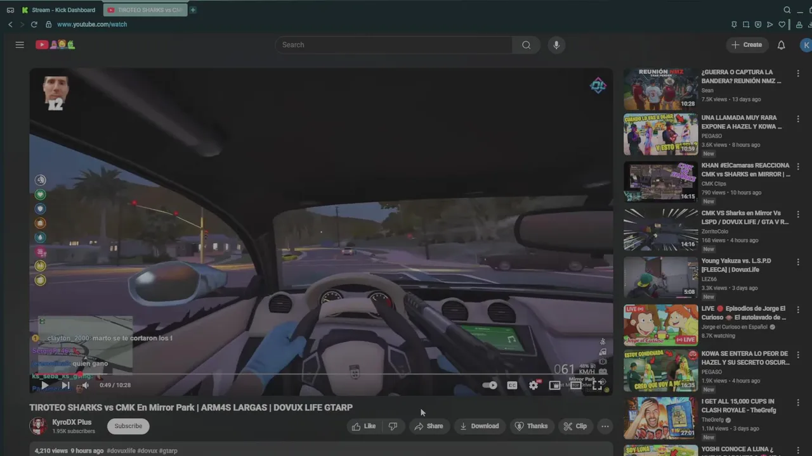Screen dimensions: 812x456
Task: Open options for UNA LLAMADA MUY RARA
Action: click(x=798, y=119)
